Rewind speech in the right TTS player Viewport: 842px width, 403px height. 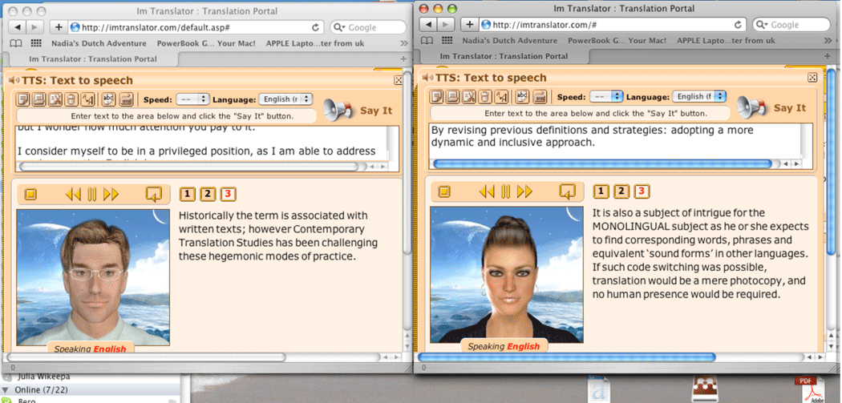click(486, 191)
